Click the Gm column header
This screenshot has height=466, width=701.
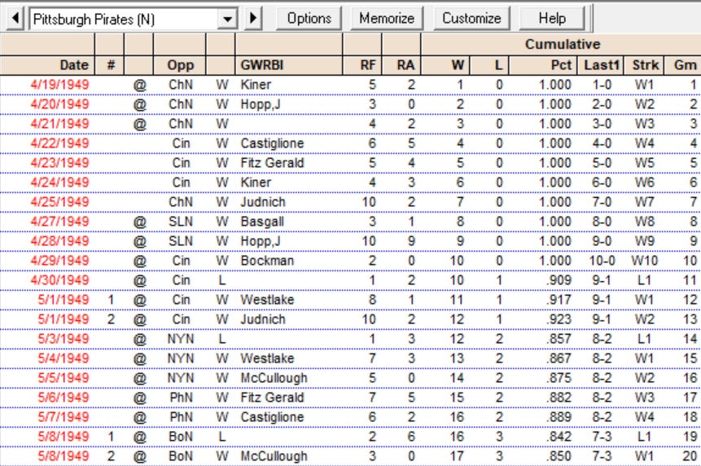click(x=682, y=65)
